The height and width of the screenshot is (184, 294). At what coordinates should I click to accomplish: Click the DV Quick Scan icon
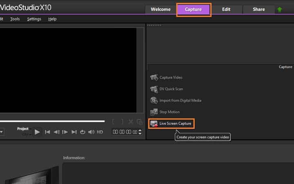(154, 89)
